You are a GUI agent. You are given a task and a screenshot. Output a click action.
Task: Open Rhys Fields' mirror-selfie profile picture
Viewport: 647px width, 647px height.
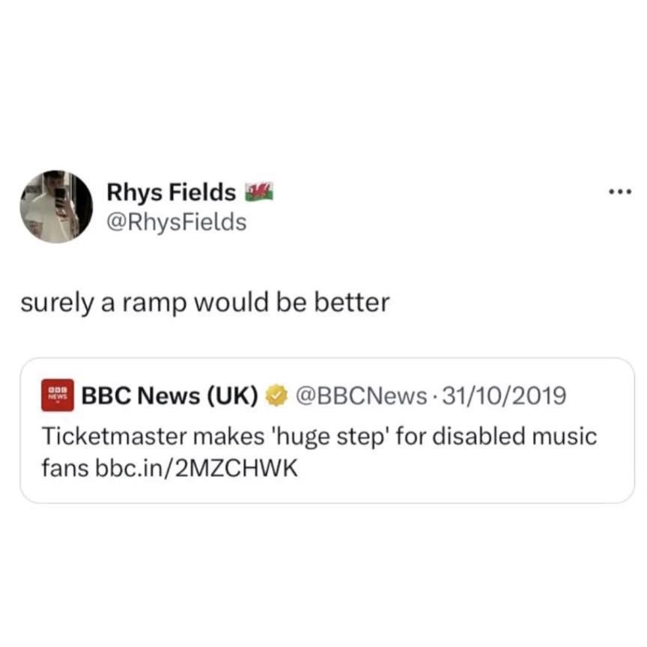[56, 207]
